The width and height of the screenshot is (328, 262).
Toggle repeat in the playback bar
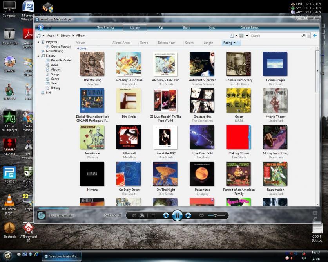(x=142, y=215)
